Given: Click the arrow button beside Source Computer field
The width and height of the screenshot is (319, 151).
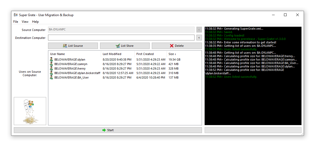Looking at the screenshot, I should tap(199, 30).
